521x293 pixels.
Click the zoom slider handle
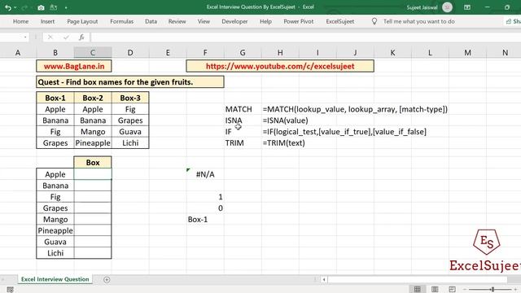[493, 290]
